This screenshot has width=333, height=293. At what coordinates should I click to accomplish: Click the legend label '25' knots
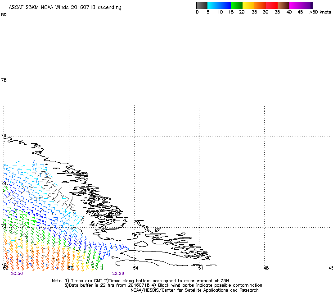[x=254, y=12]
